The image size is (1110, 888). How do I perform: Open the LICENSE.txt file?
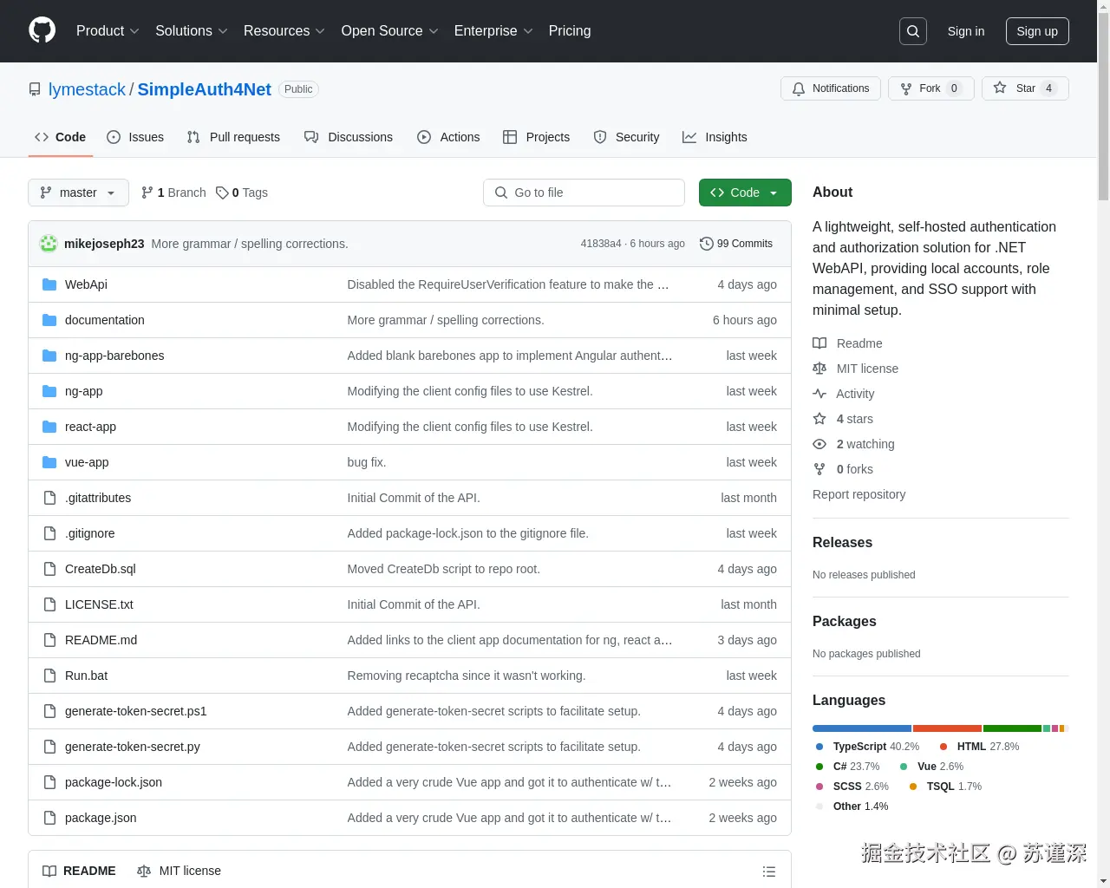click(99, 604)
